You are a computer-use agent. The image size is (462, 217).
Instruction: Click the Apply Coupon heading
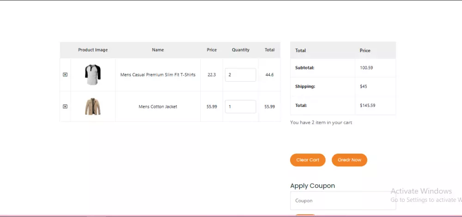312,186
